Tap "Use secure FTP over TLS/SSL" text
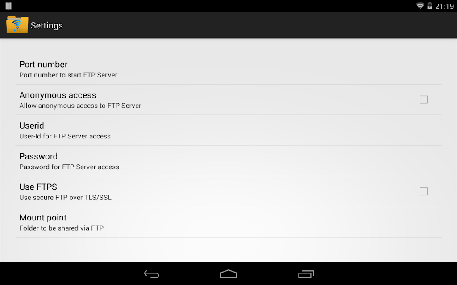 [x=65, y=198]
